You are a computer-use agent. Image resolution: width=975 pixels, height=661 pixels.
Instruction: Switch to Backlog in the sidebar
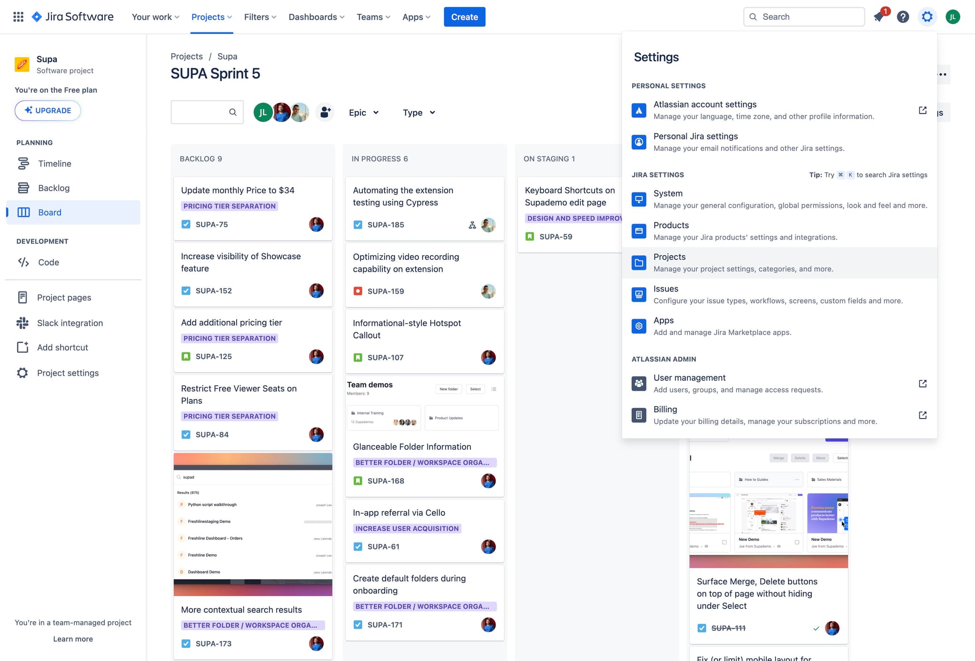coord(54,188)
